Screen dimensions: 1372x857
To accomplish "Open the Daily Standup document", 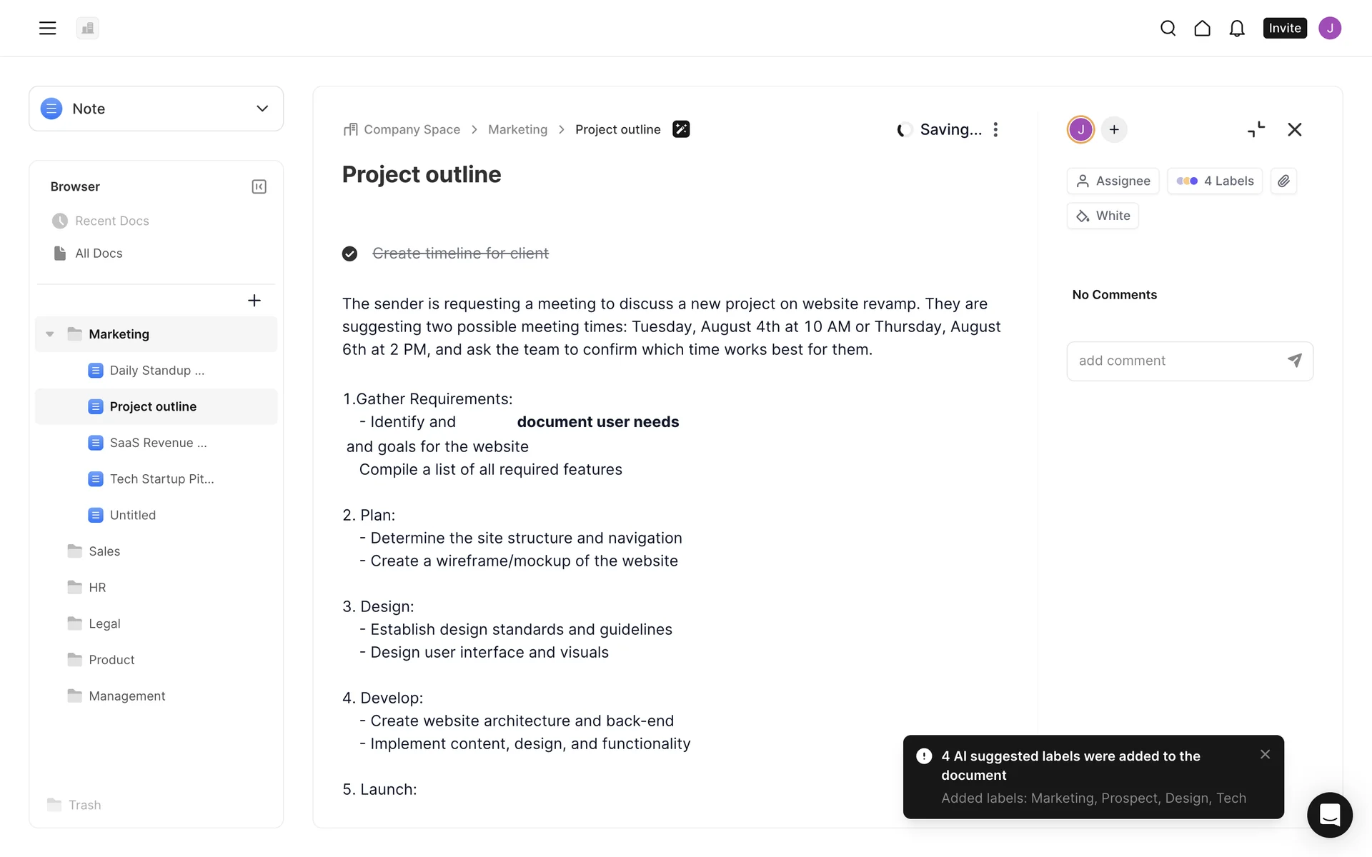I will (156, 370).
